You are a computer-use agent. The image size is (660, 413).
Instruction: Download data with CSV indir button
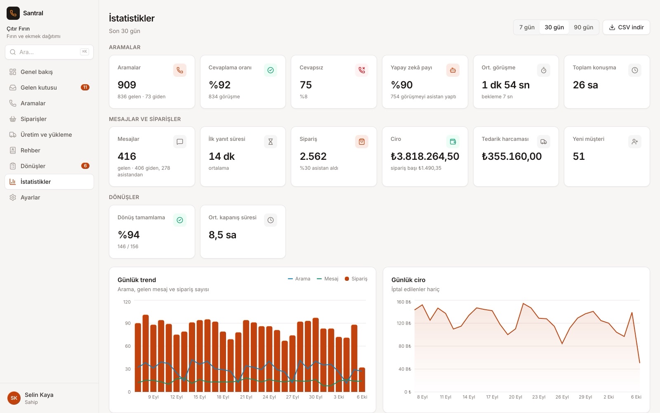(x=626, y=27)
